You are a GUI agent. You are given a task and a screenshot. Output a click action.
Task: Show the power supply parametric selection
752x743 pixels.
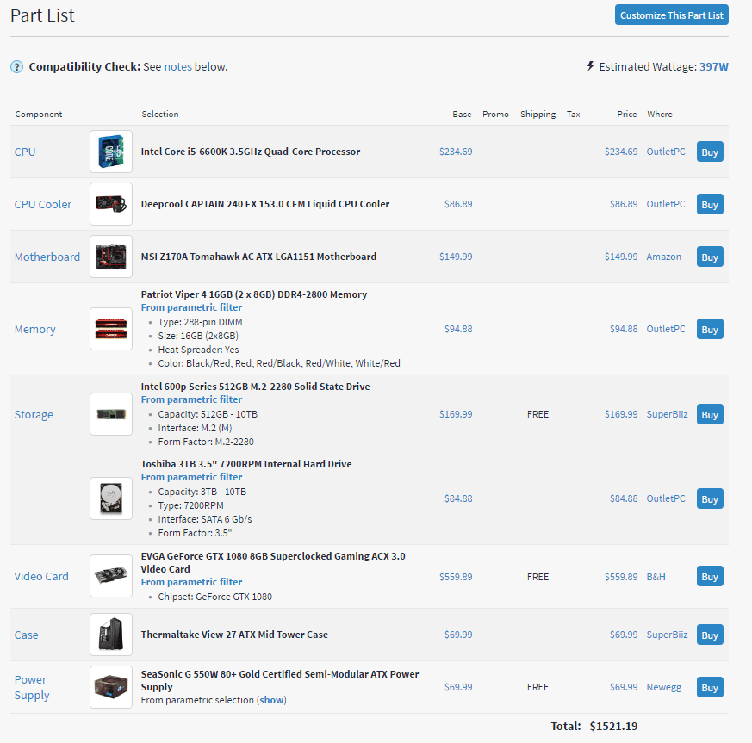point(271,700)
